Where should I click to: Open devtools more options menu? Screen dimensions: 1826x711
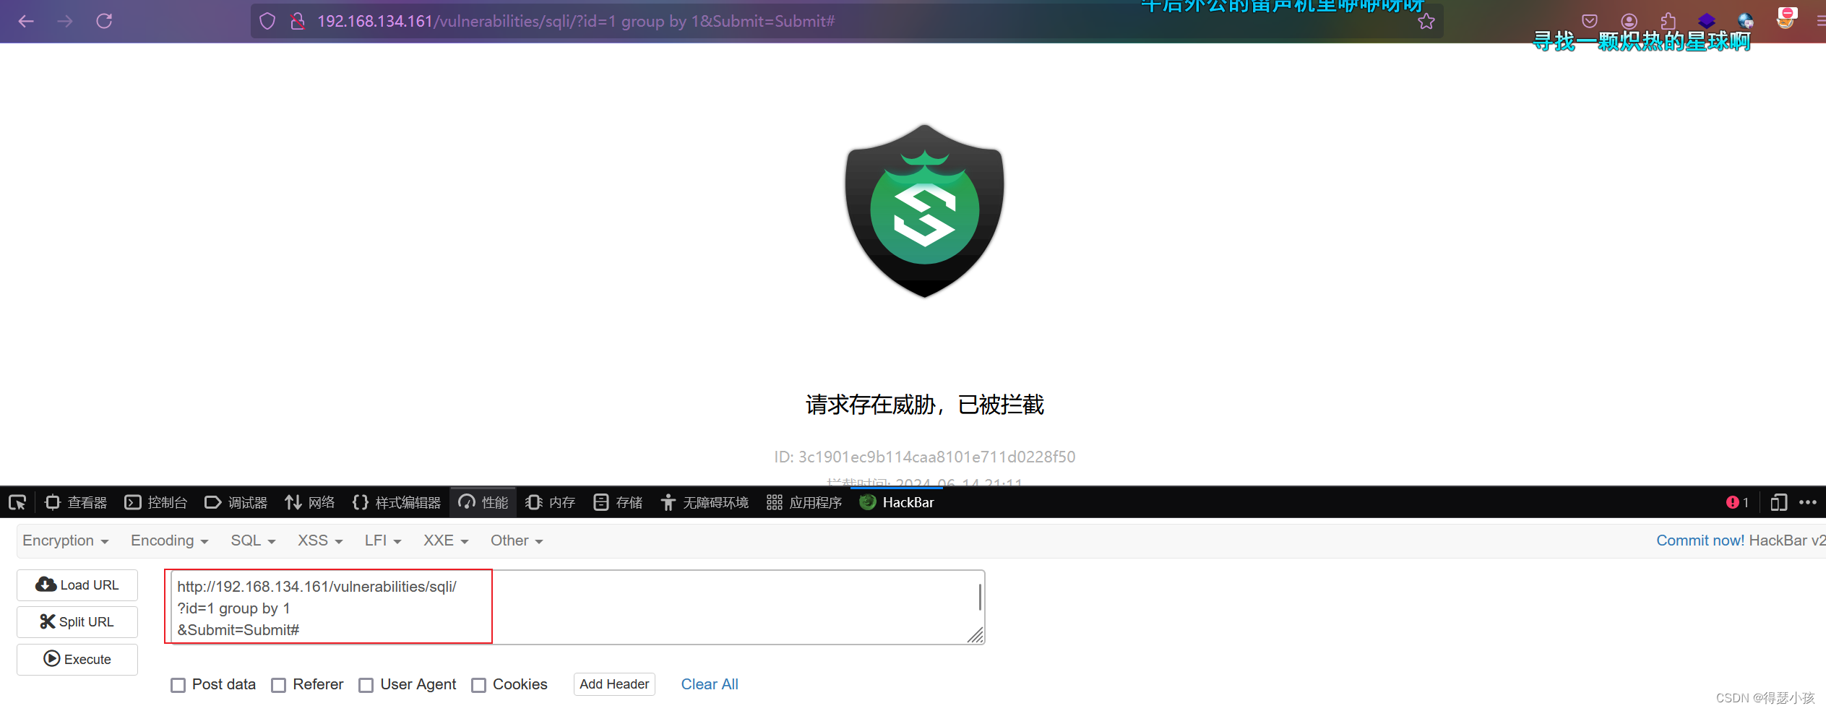pyautogui.click(x=1808, y=502)
